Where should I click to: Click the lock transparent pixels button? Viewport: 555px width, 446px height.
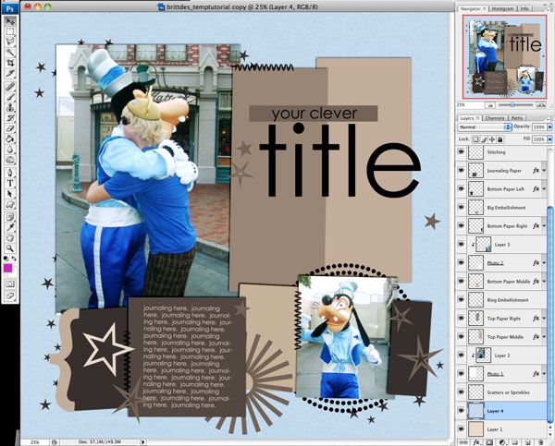(475, 139)
